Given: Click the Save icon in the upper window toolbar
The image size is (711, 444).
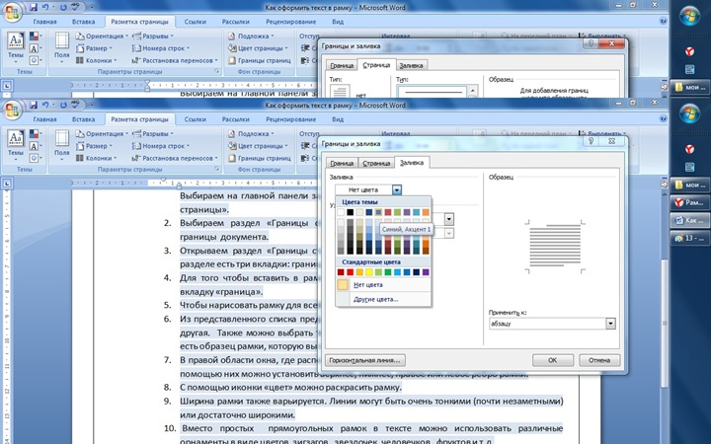Looking at the screenshot, I should pyautogui.click(x=34, y=7).
